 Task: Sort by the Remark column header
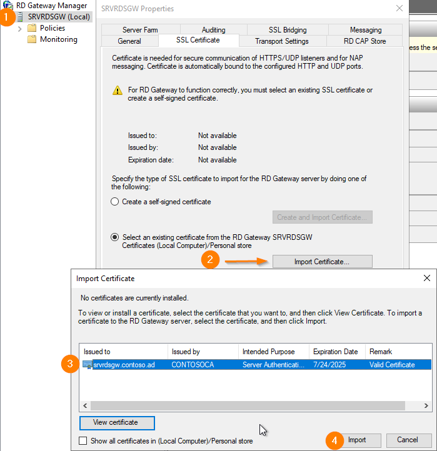click(x=399, y=352)
